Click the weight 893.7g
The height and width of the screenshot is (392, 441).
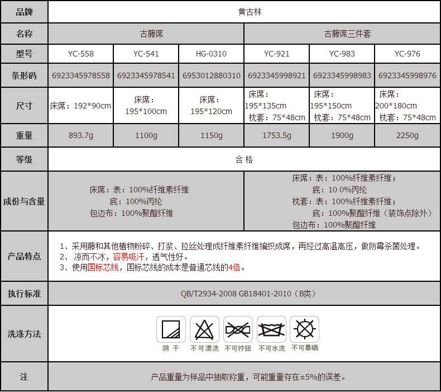(x=81, y=135)
